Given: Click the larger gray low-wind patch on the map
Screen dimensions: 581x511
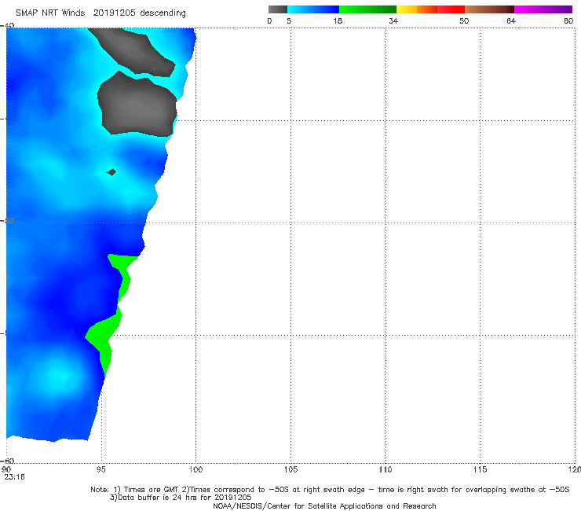Looking at the screenshot, I should pyautogui.click(x=137, y=105).
